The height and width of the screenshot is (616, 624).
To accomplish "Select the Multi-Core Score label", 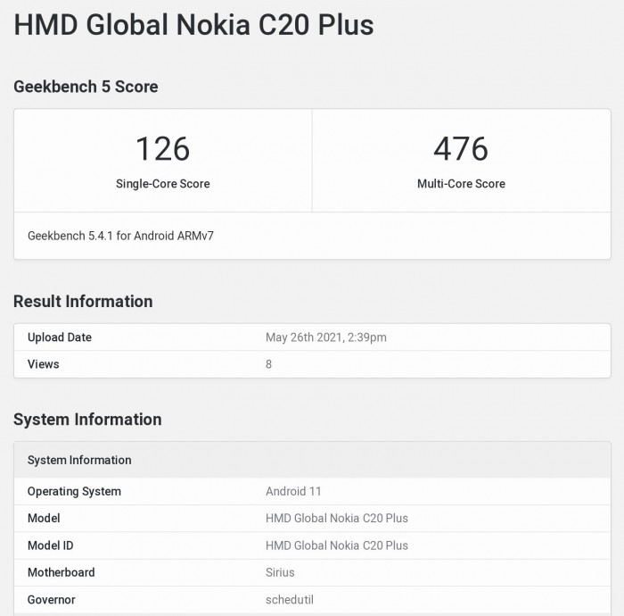I will [461, 184].
